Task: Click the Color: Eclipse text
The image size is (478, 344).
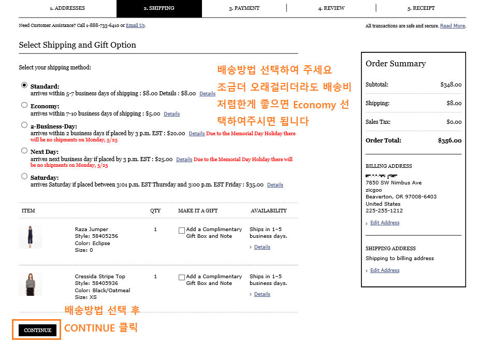Action: coord(92,243)
